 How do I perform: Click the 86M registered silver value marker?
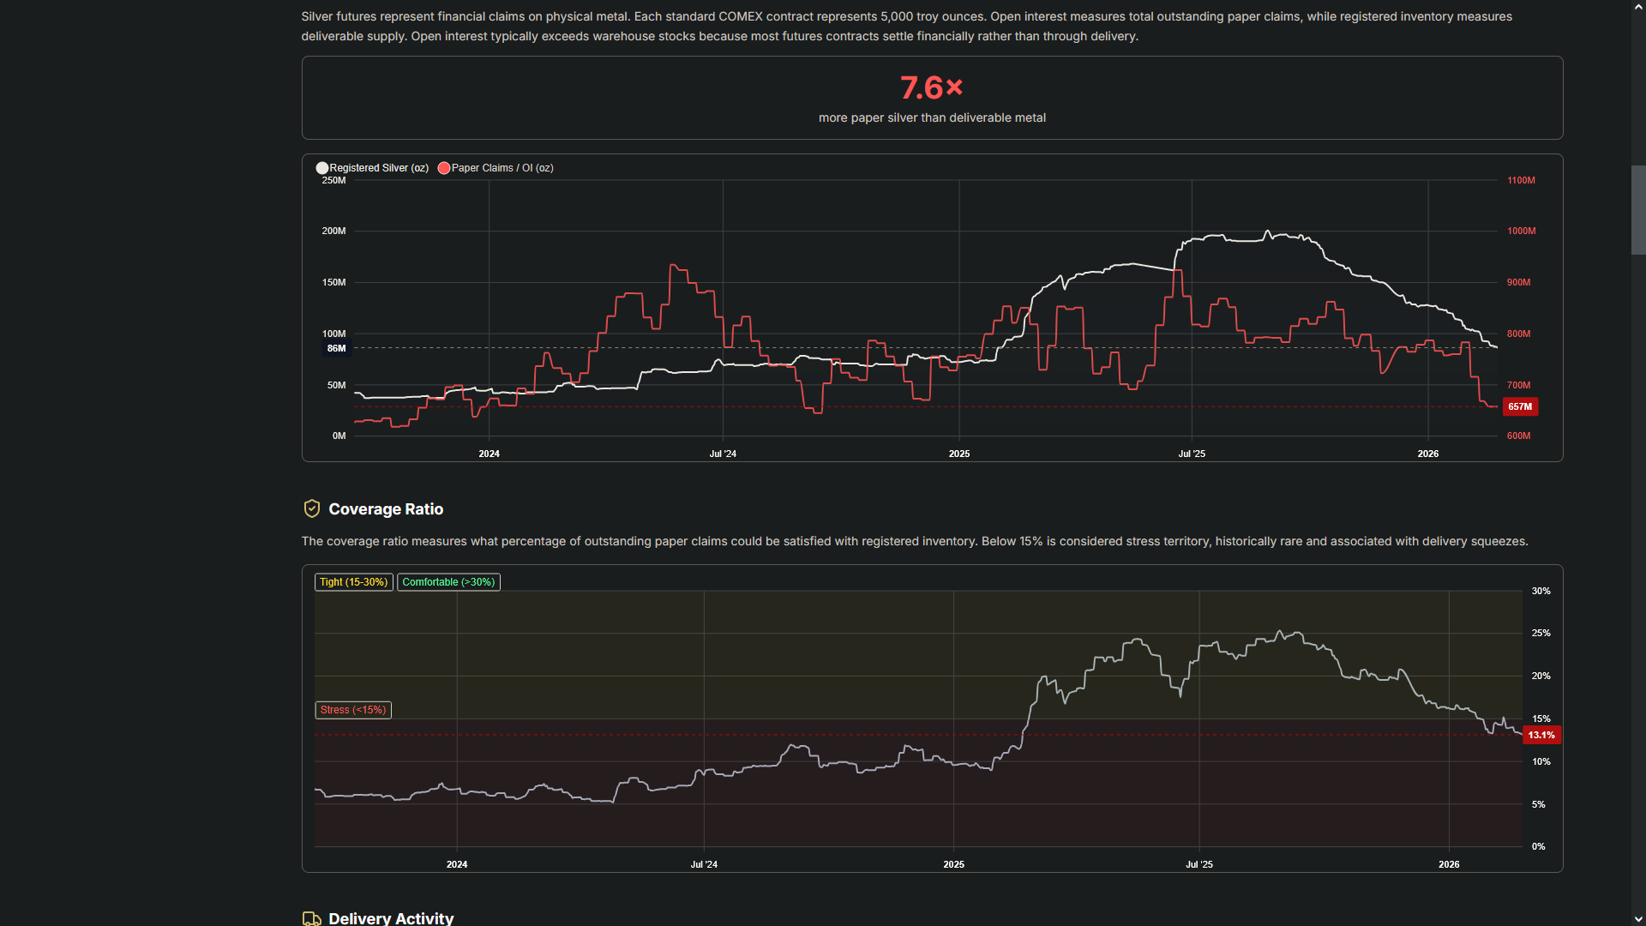(336, 348)
